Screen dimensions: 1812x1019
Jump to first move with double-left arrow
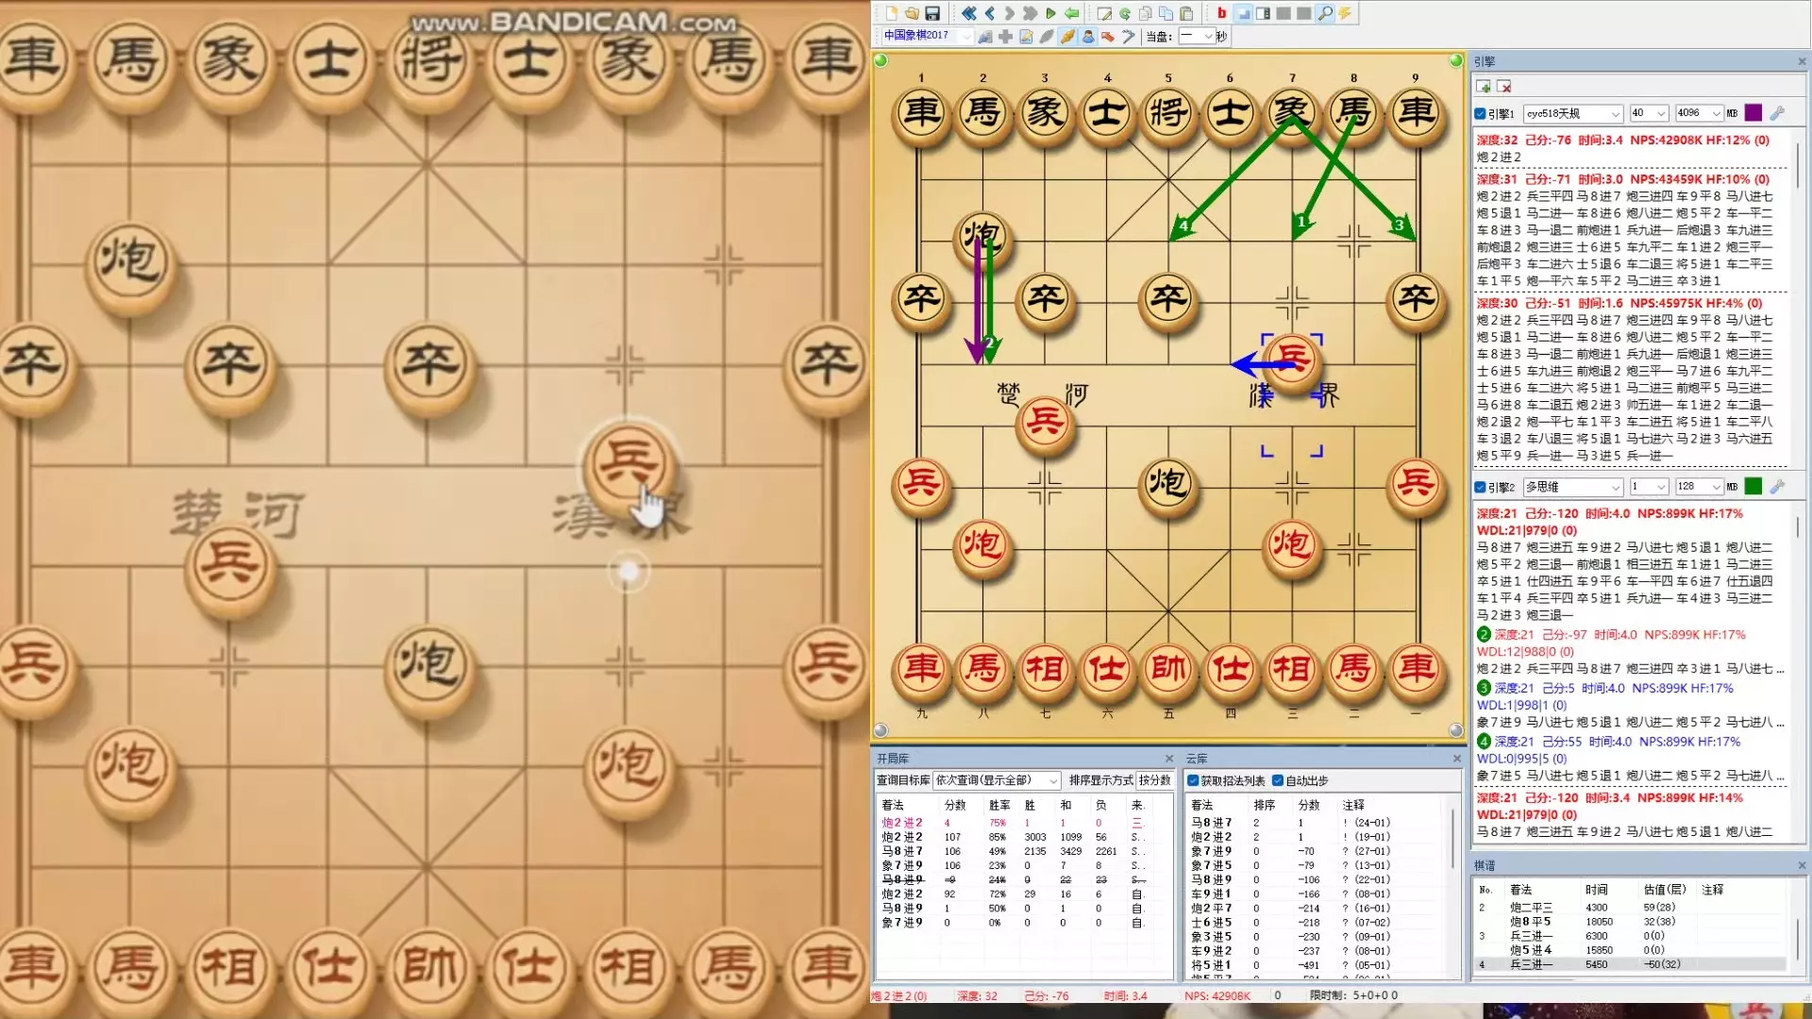[968, 13]
